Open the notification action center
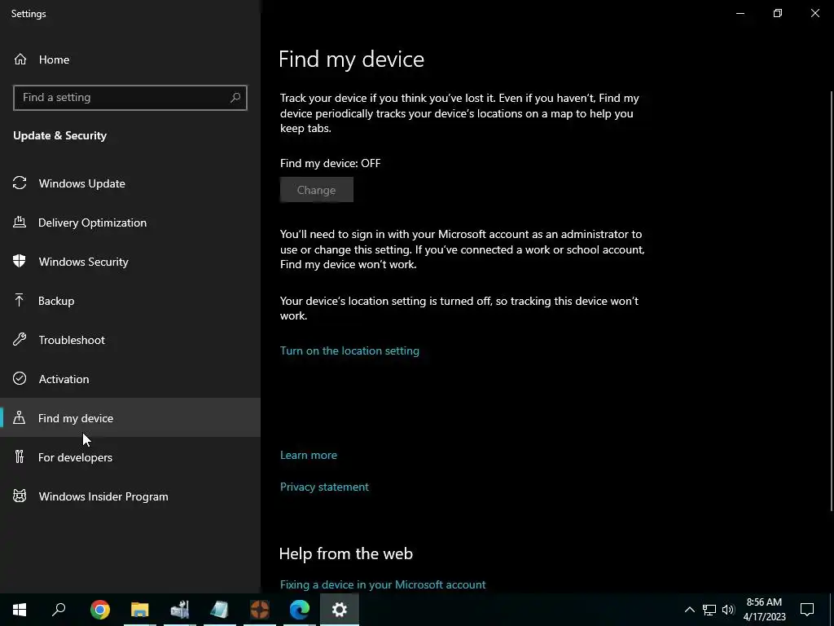This screenshot has width=834, height=626. coord(807,610)
